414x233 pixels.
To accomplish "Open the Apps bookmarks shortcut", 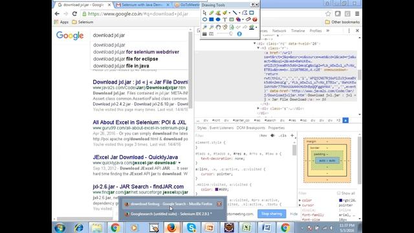I will (61, 22).
